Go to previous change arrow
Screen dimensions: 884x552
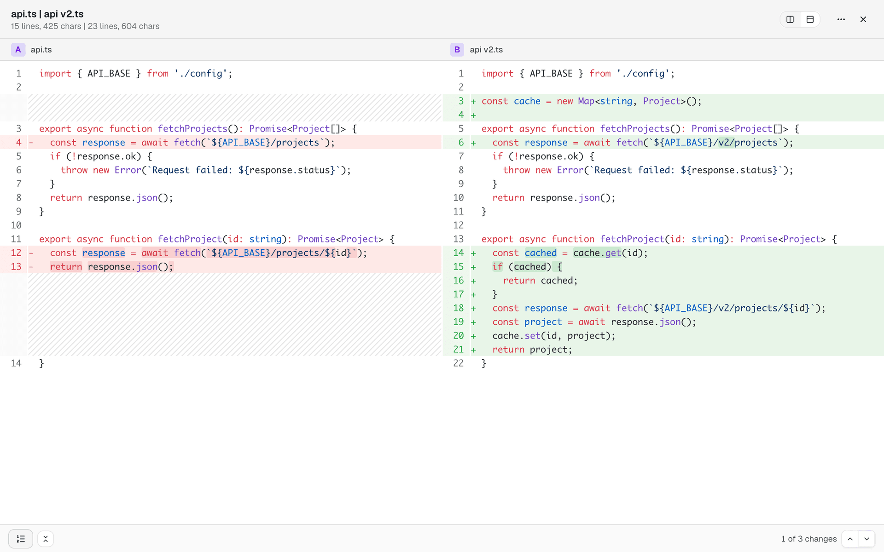point(850,539)
